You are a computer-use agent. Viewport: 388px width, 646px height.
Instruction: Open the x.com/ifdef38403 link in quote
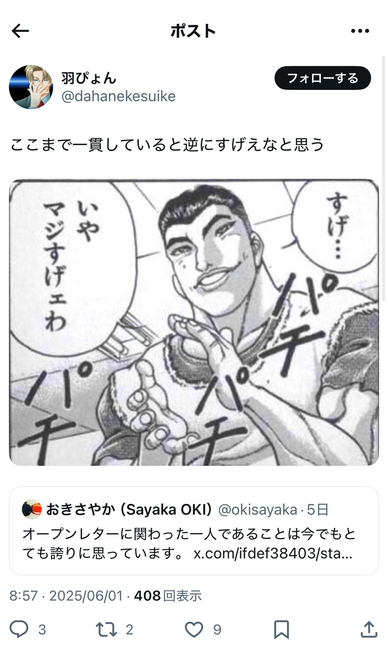pos(273,554)
